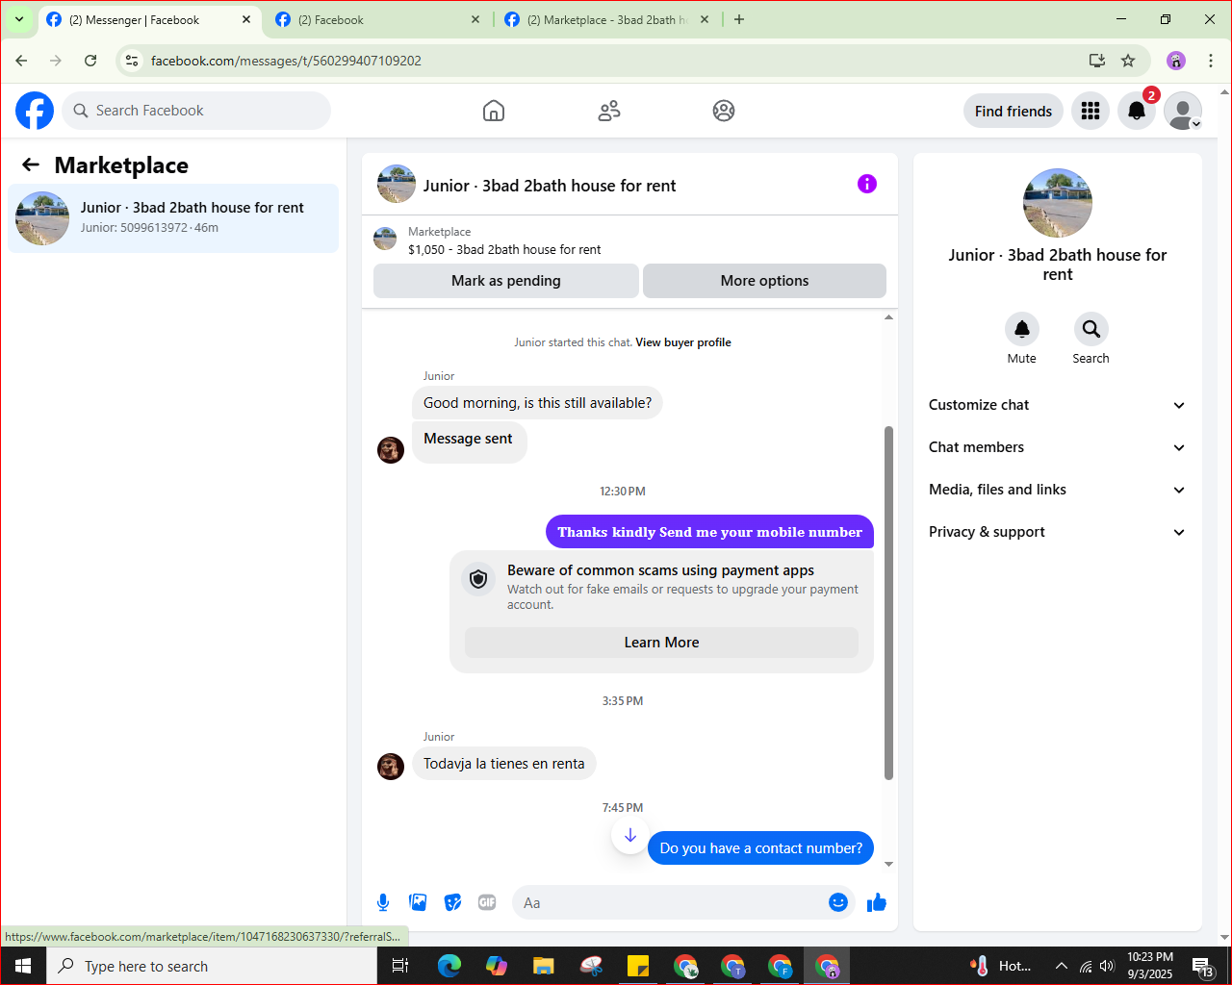
Task: Expand Customize chat section
Action: coord(1058,405)
